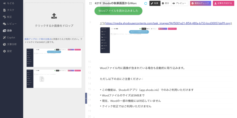Click the image drop area text
The height and width of the screenshot is (118, 237).
pyautogui.click(x=54, y=26)
